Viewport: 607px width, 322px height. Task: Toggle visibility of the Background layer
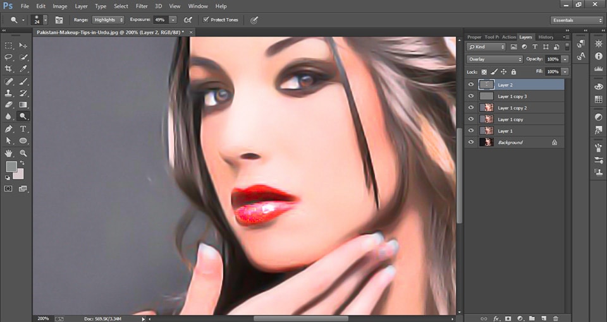[x=470, y=143]
